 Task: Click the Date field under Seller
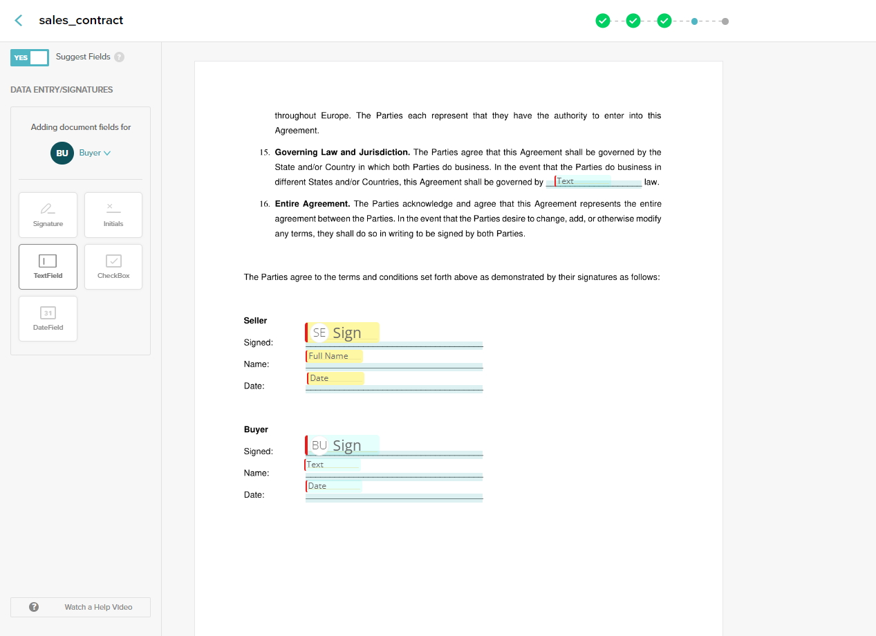335,377
